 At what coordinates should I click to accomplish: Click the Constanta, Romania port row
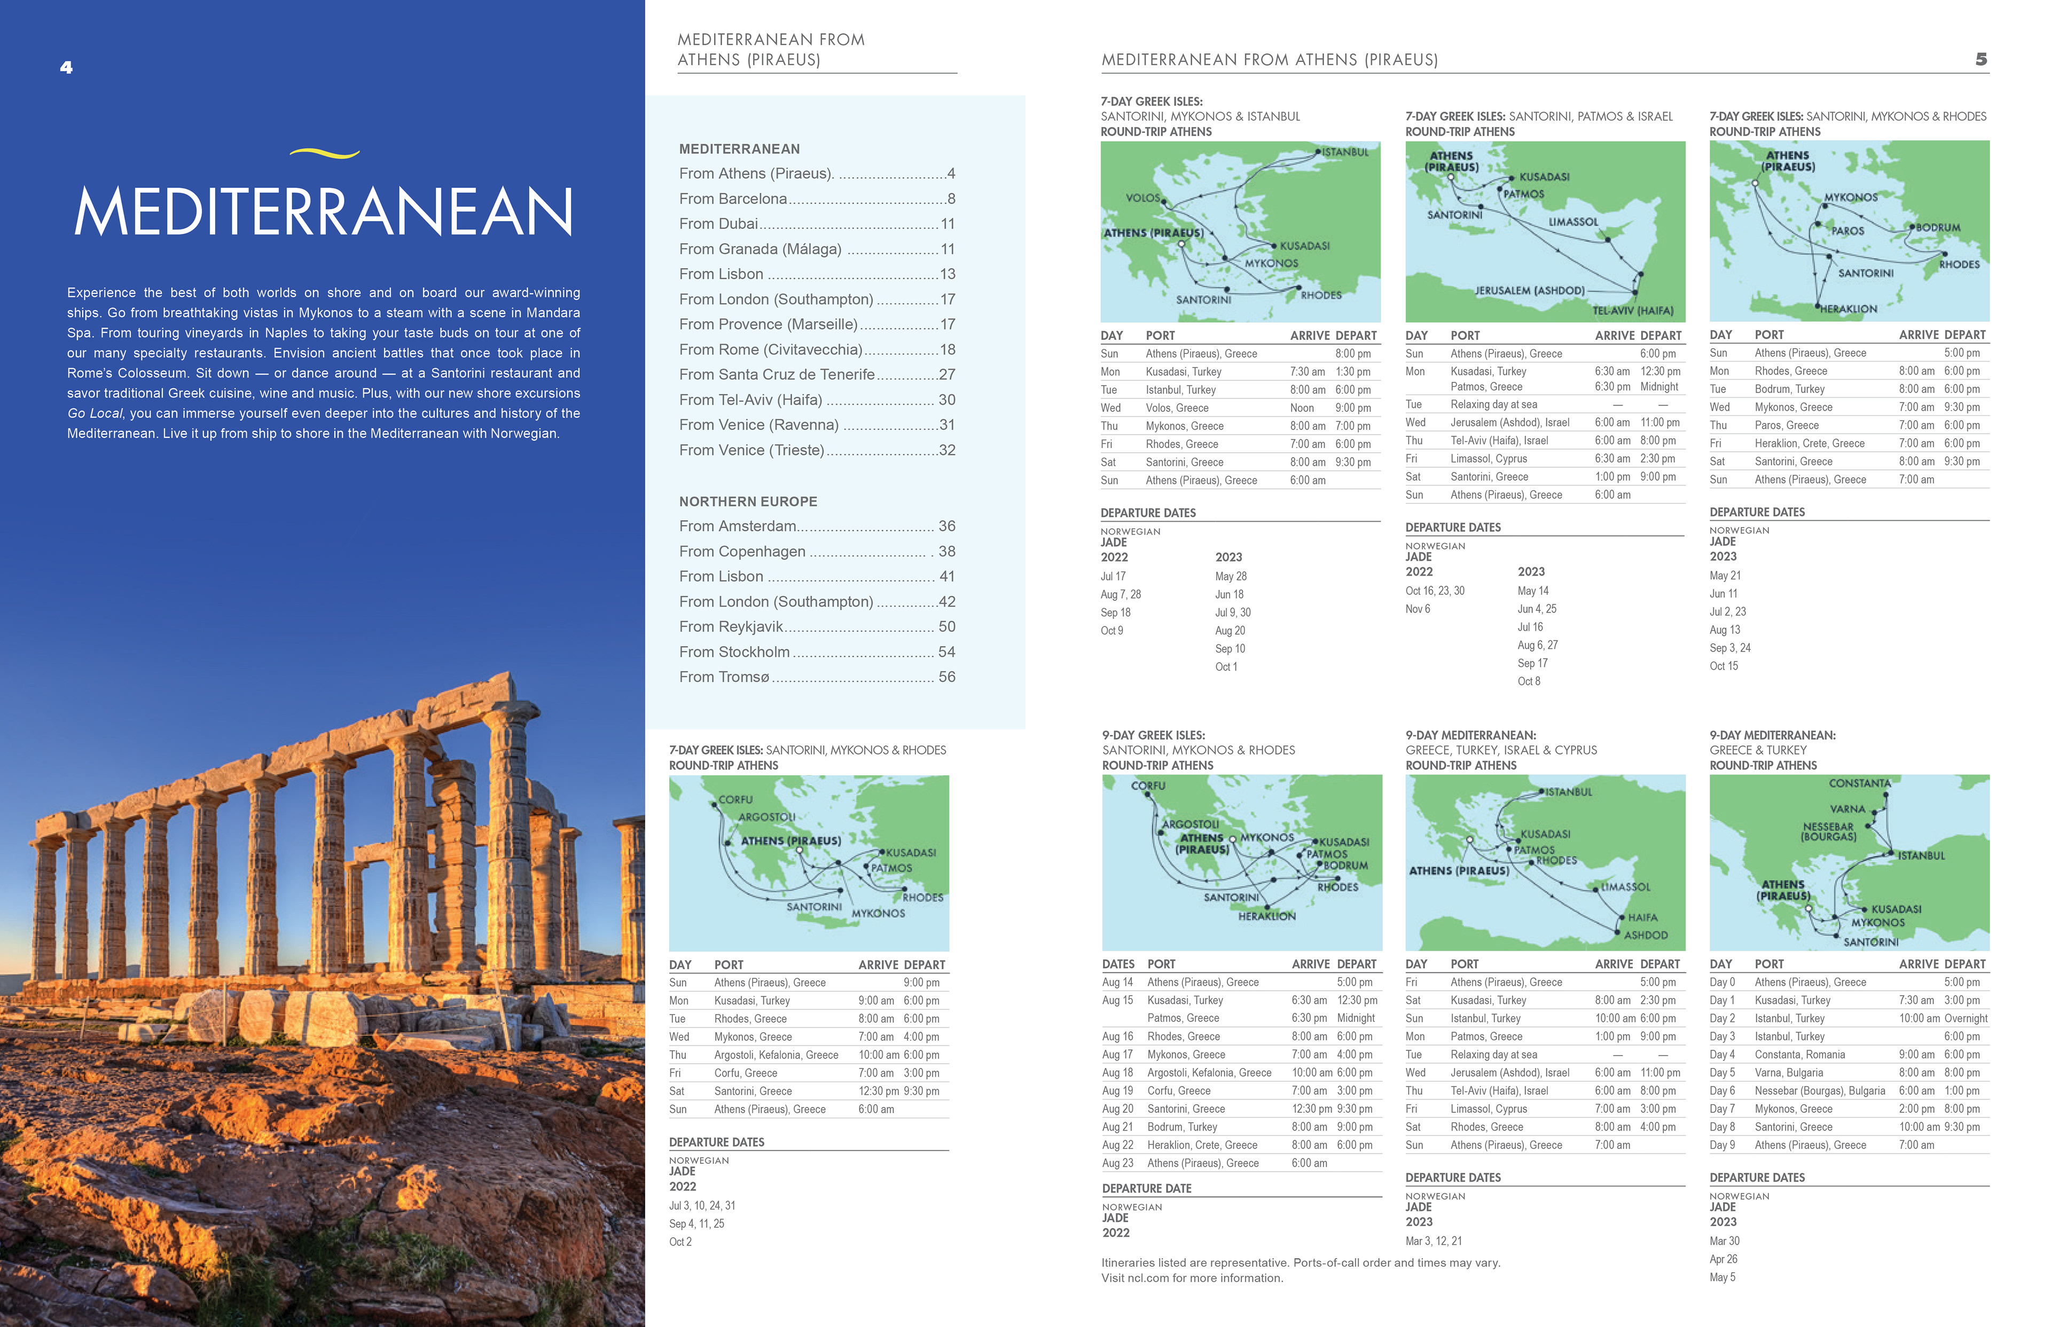pos(1849,1055)
